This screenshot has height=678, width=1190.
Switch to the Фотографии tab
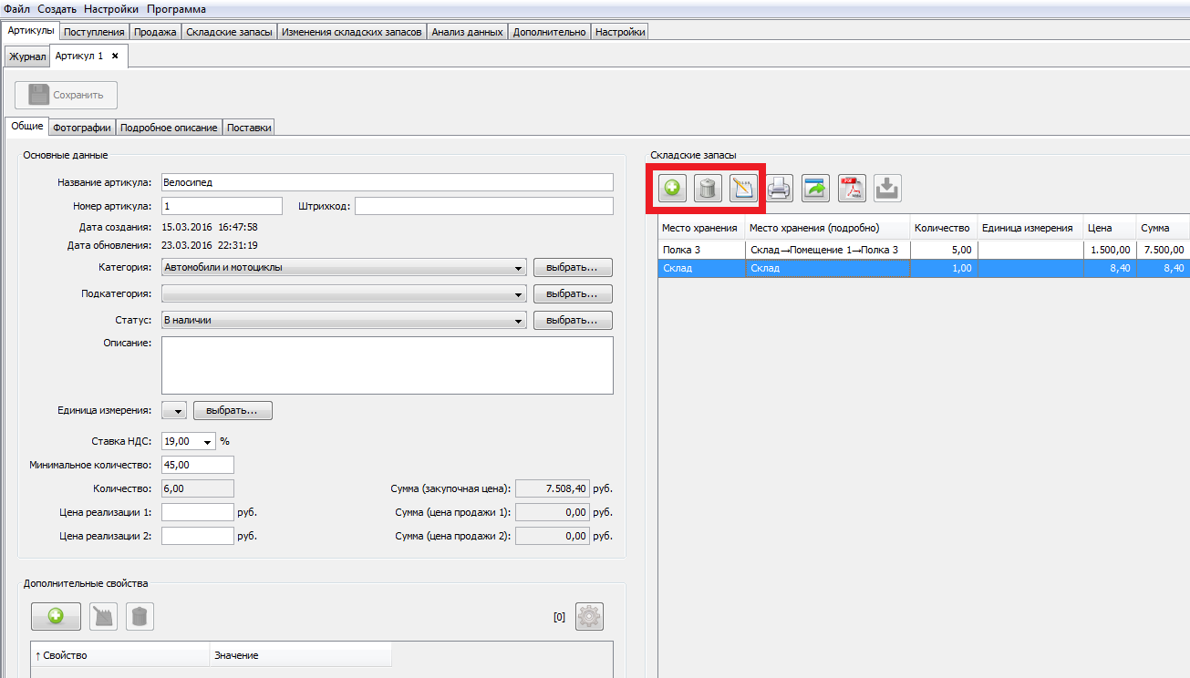pos(82,128)
